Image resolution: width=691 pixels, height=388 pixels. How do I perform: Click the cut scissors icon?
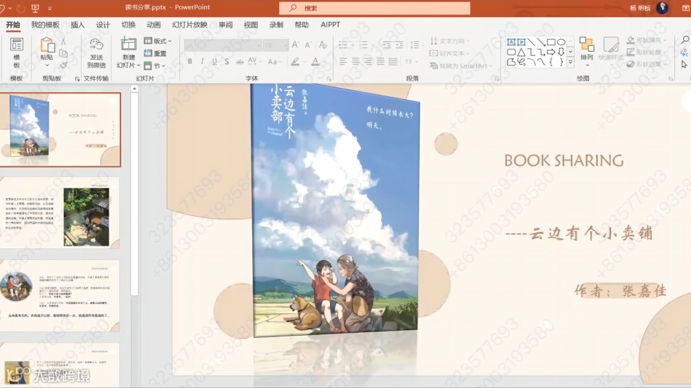tap(63, 41)
